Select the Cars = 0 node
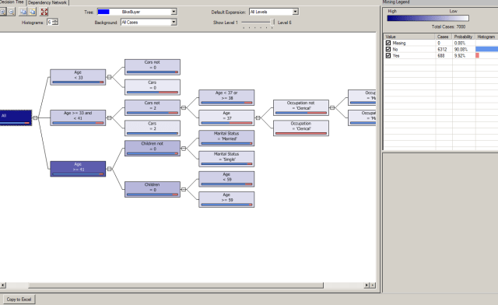 click(x=153, y=87)
